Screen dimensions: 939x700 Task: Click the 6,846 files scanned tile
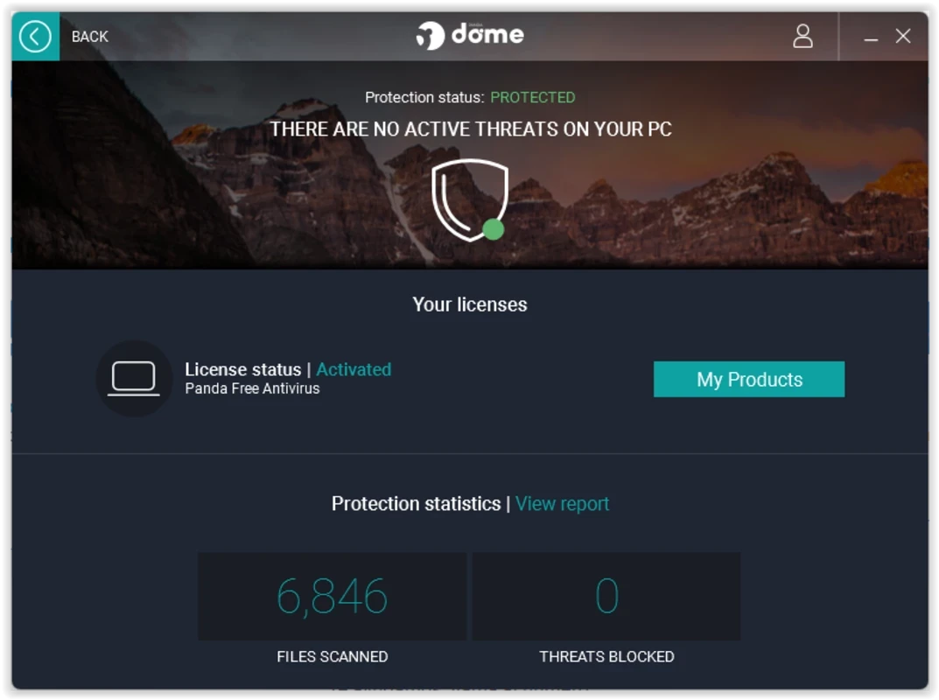tap(332, 596)
